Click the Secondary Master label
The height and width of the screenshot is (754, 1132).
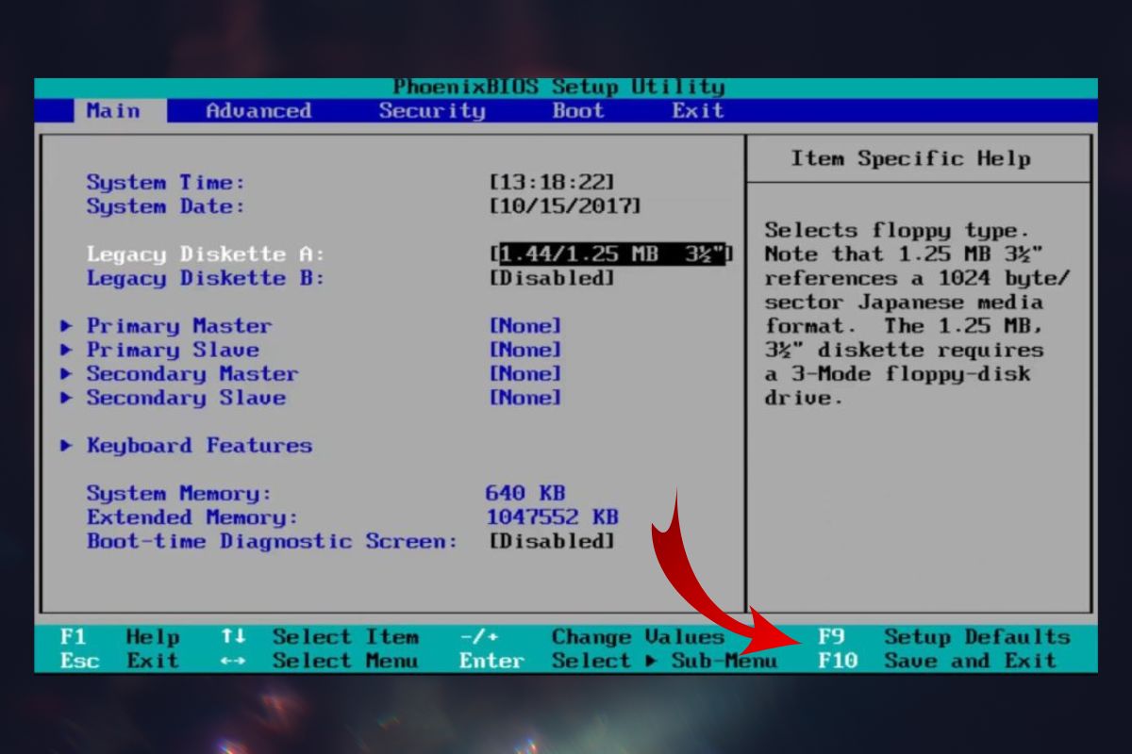[192, 374]
